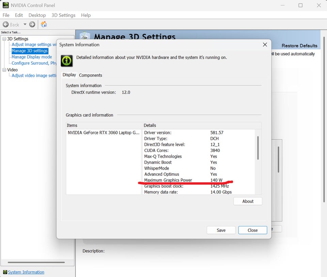Screen dimensions: 327x277
Task: Switch to the Components tab
Action: click(91, 75)
